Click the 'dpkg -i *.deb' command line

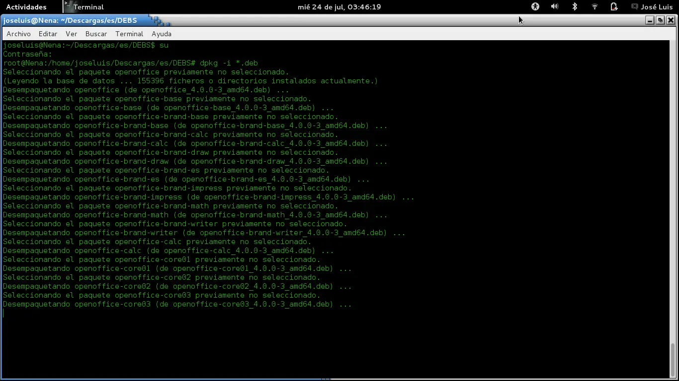130,63
